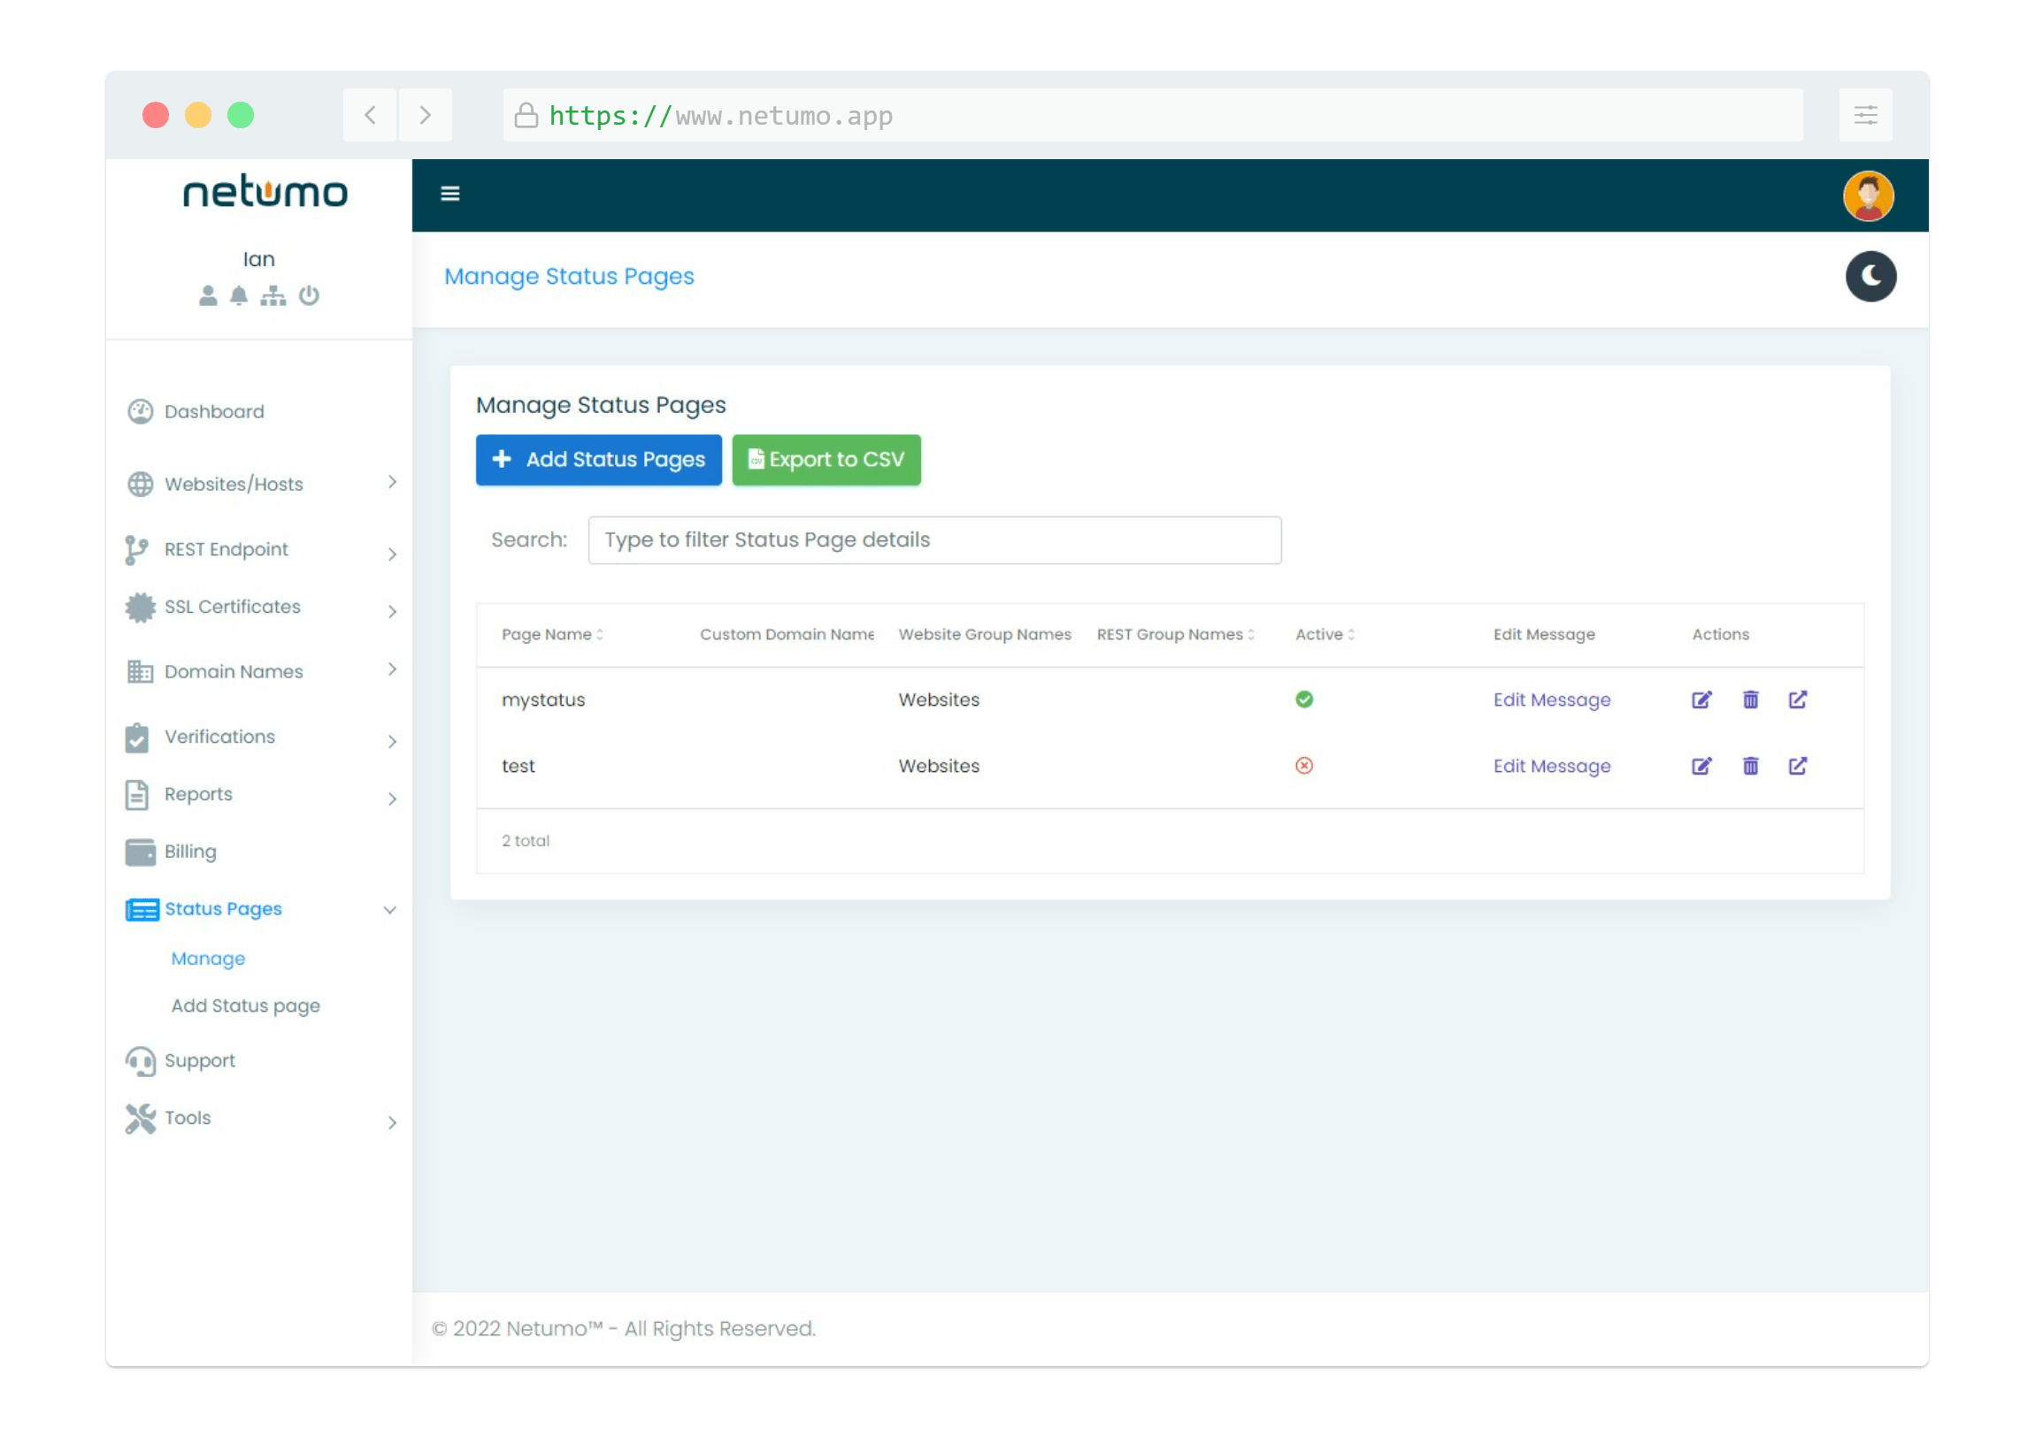Click Edit Message link for mystatus page
This screenshot has height=1437, width=2035.
point(1553,699)
